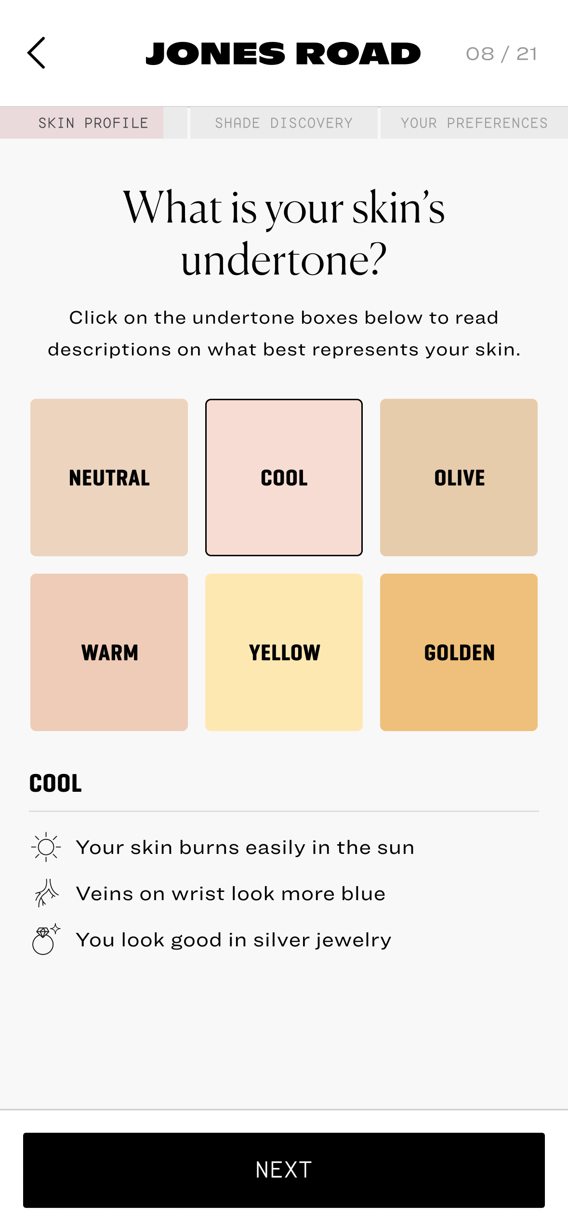This screenshot has height=1231, width=568.
Task: Click the 08 / 21 progress indicator
Action: click(x=501, y=54)
